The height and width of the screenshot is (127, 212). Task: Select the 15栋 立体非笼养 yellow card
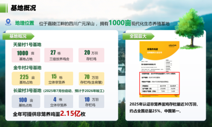tap(59, 79)
